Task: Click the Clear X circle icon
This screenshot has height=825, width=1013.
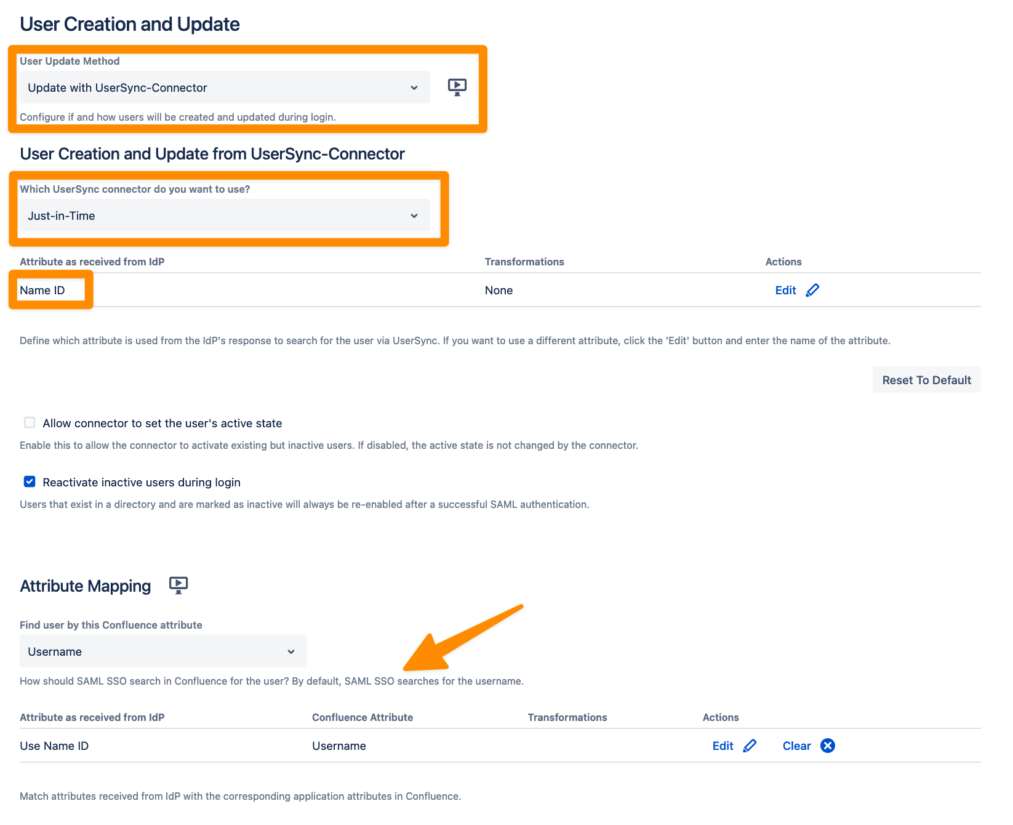Action: coord(828,746)
